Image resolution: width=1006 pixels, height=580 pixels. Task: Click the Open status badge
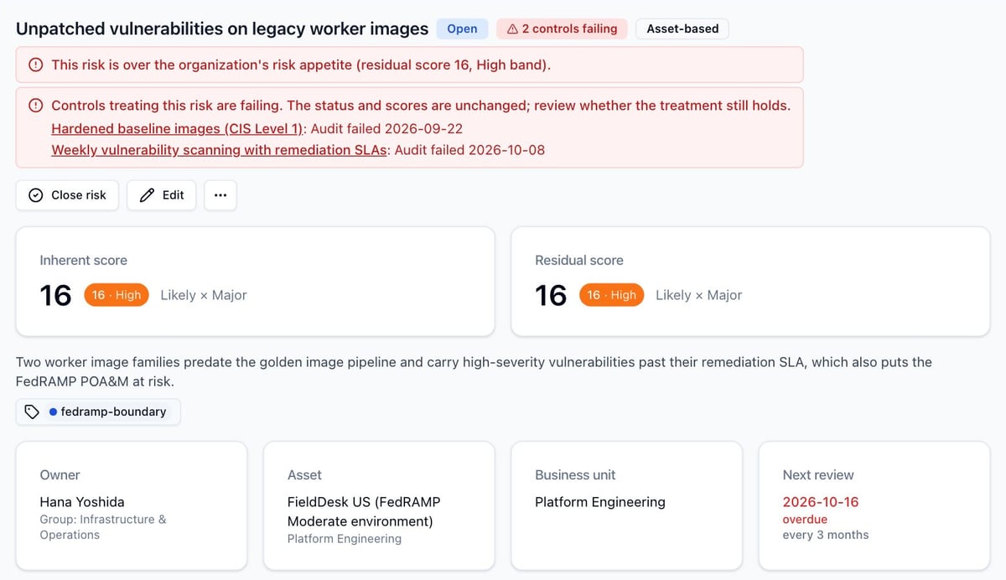click(462, 28)
